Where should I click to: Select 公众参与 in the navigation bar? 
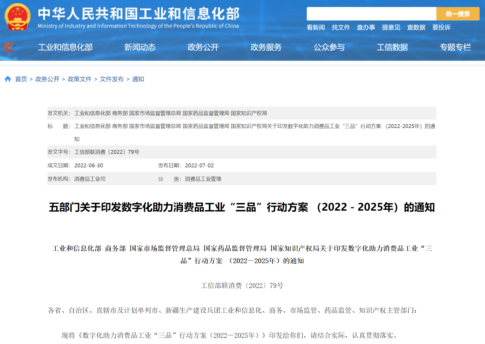(x=329, y=47)
